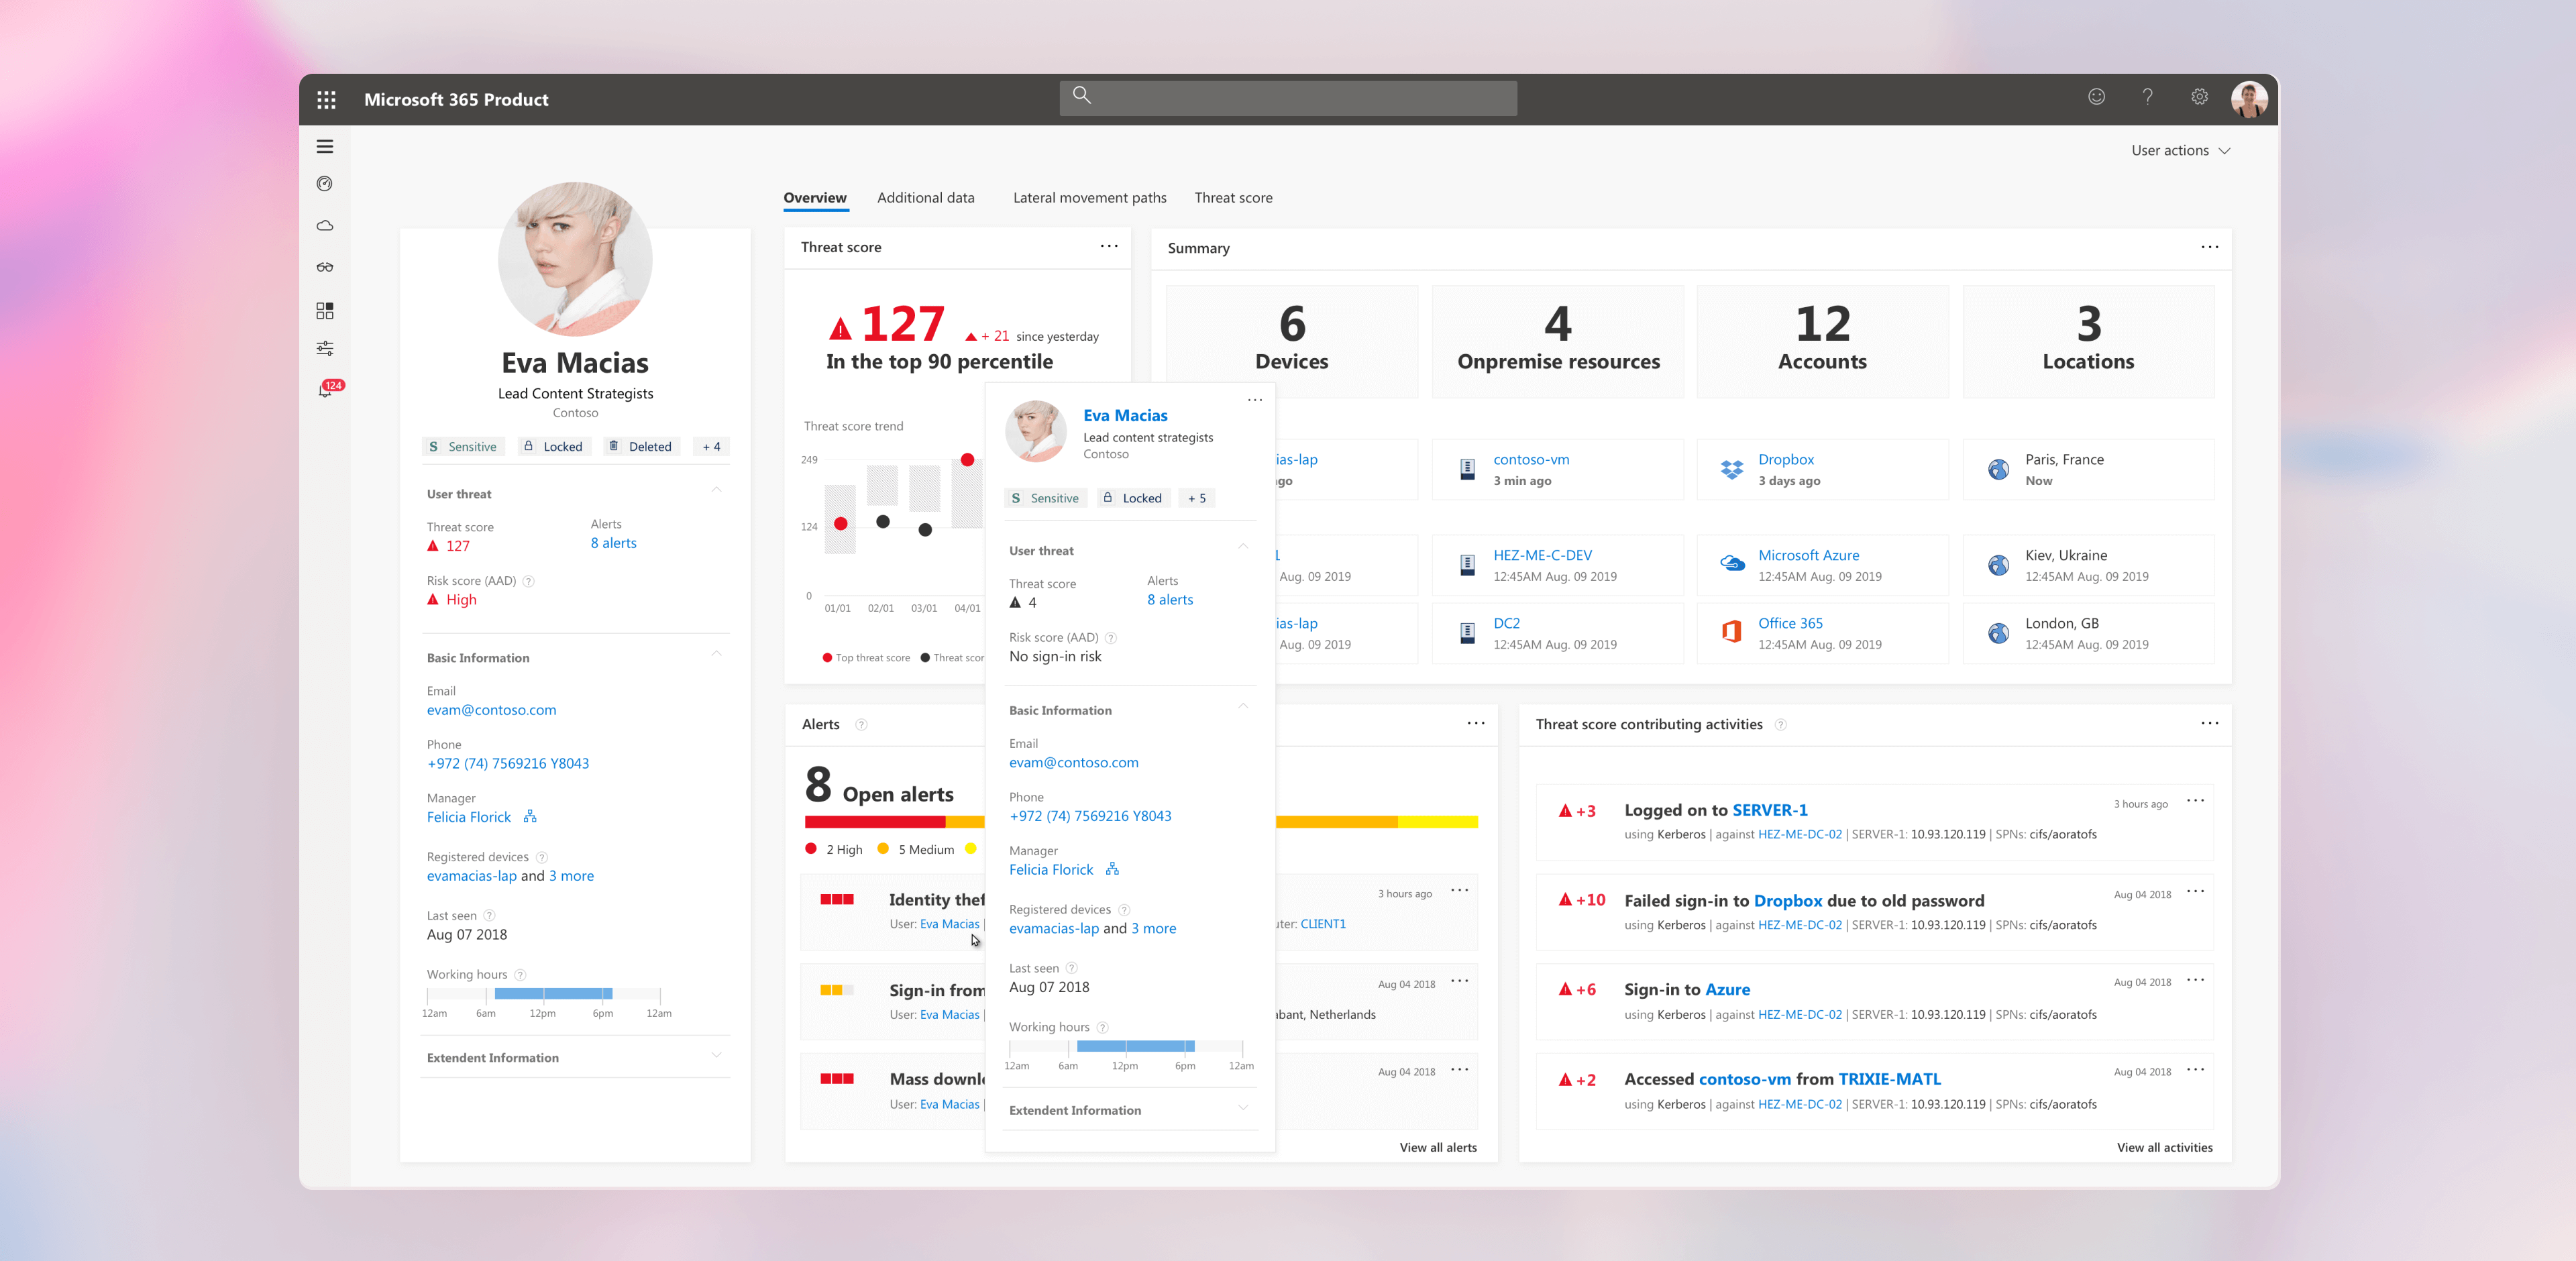The height and width of the screenshot is (1261, 2576).
Task: Click the cloud icon in left sidebar
Action: [325, 225]
